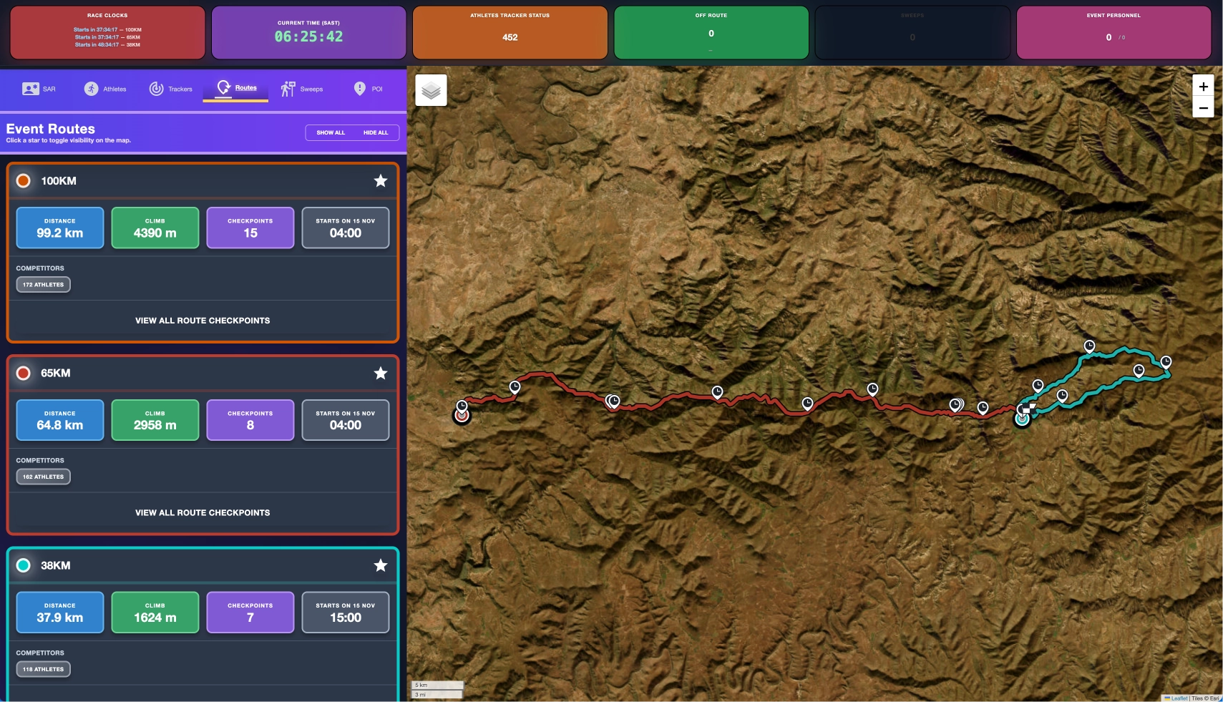Expand 65KM View All Route Checkpoints

[x=203, y=513]
